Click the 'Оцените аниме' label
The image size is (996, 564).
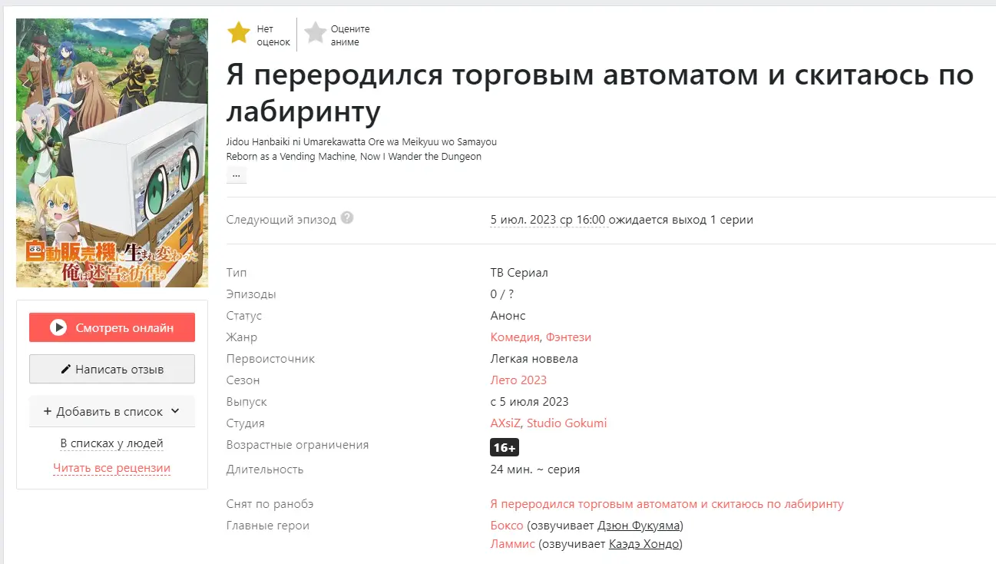pos(350,35)
